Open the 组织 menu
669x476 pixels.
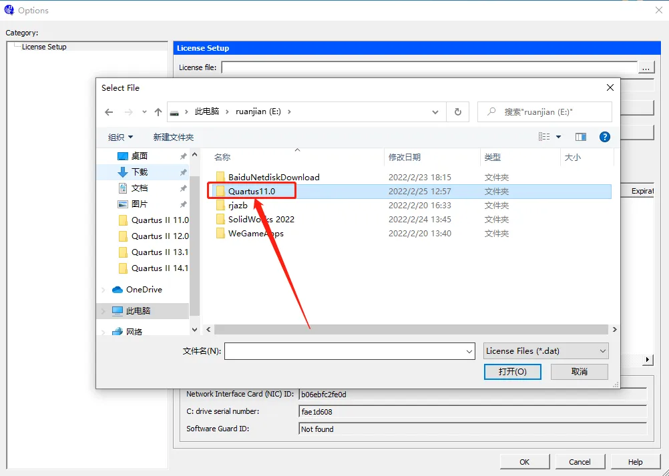click(120, 137)
